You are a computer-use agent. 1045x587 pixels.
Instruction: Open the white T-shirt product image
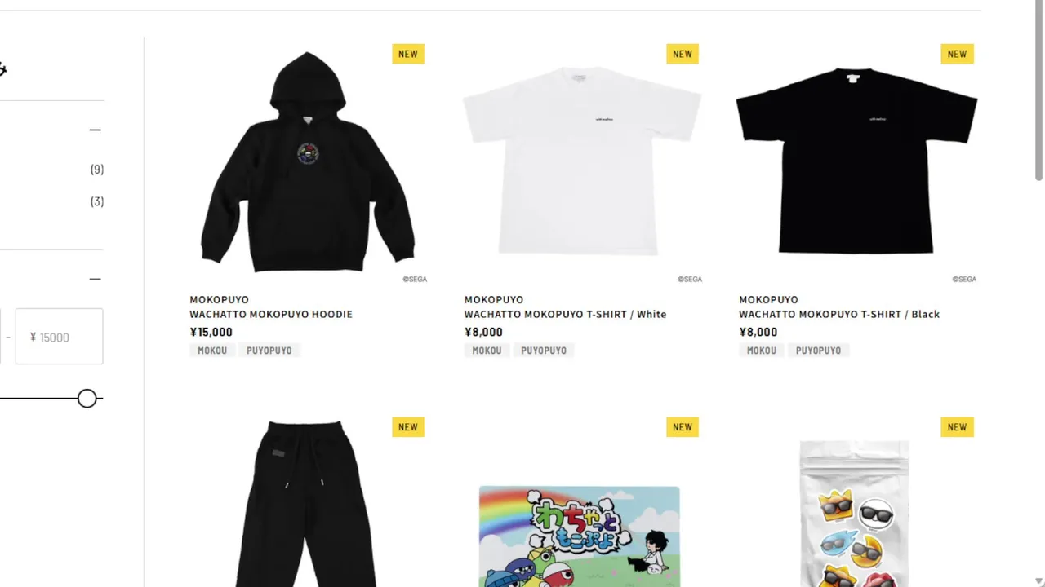[x=582, y=161]
